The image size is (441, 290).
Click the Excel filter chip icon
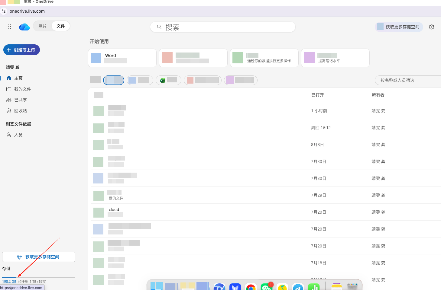point(162,80)
